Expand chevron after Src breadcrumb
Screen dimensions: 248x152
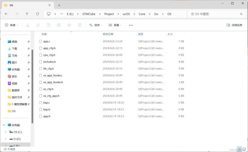[163, 14]
